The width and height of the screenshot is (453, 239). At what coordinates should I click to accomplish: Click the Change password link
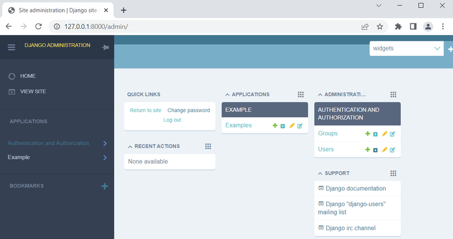[x=189, y=110]
